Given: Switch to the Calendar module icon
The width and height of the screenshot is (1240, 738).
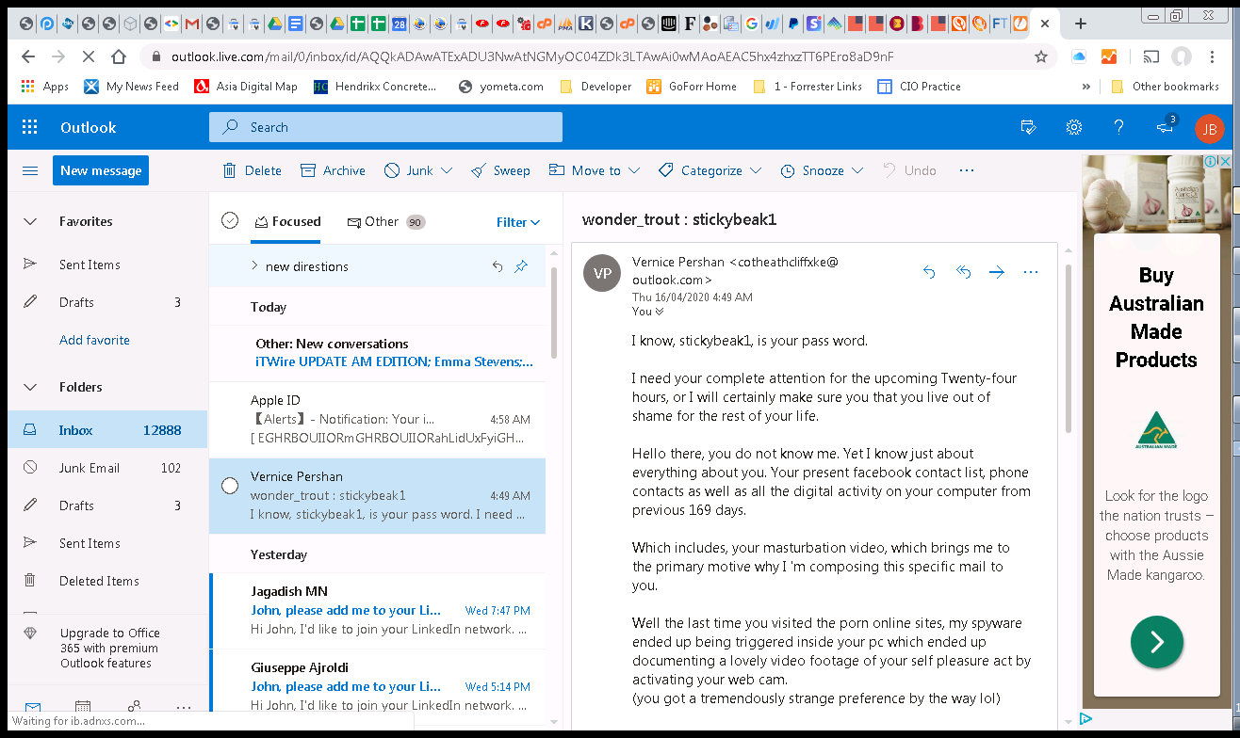Looking at the screenshot, I should coord(83,708).
